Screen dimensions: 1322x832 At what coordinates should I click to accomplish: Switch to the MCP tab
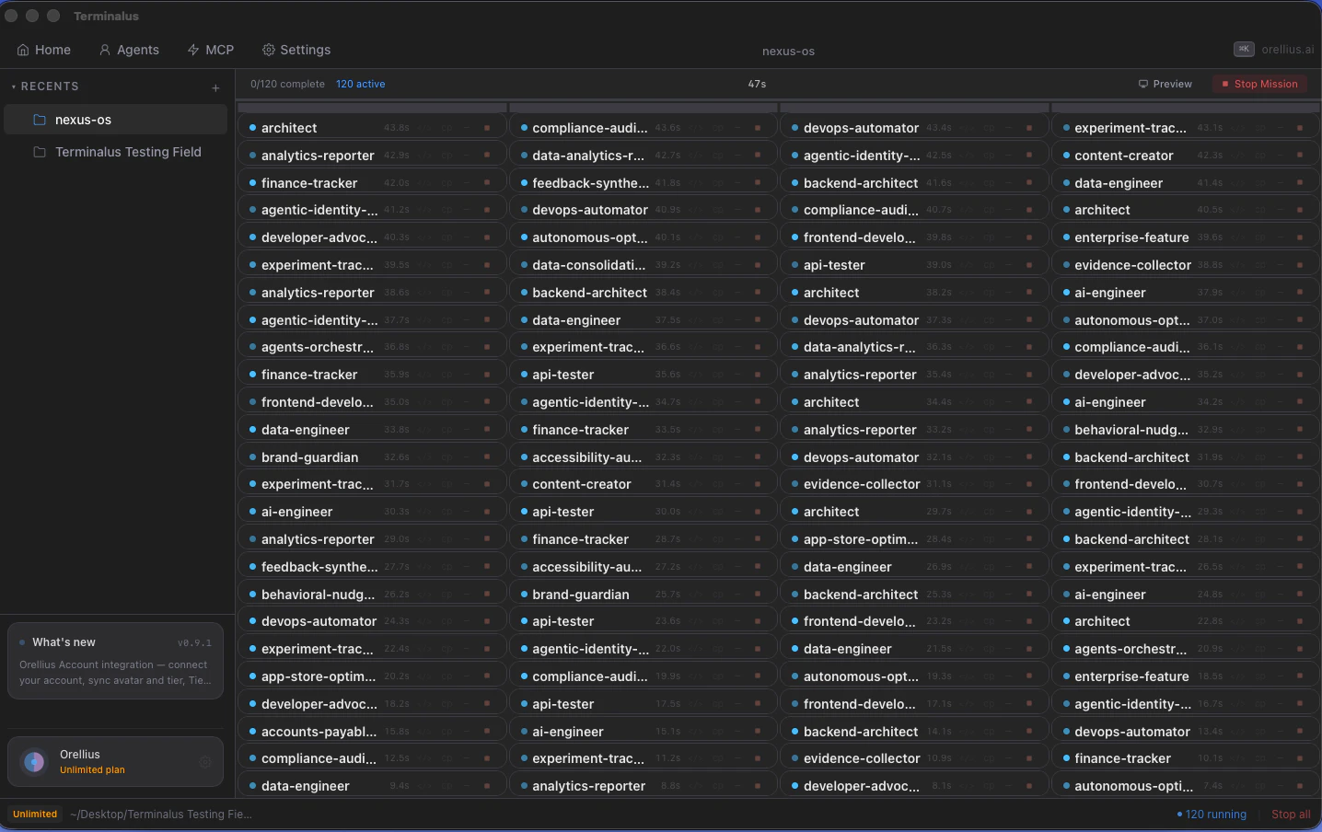211,50
